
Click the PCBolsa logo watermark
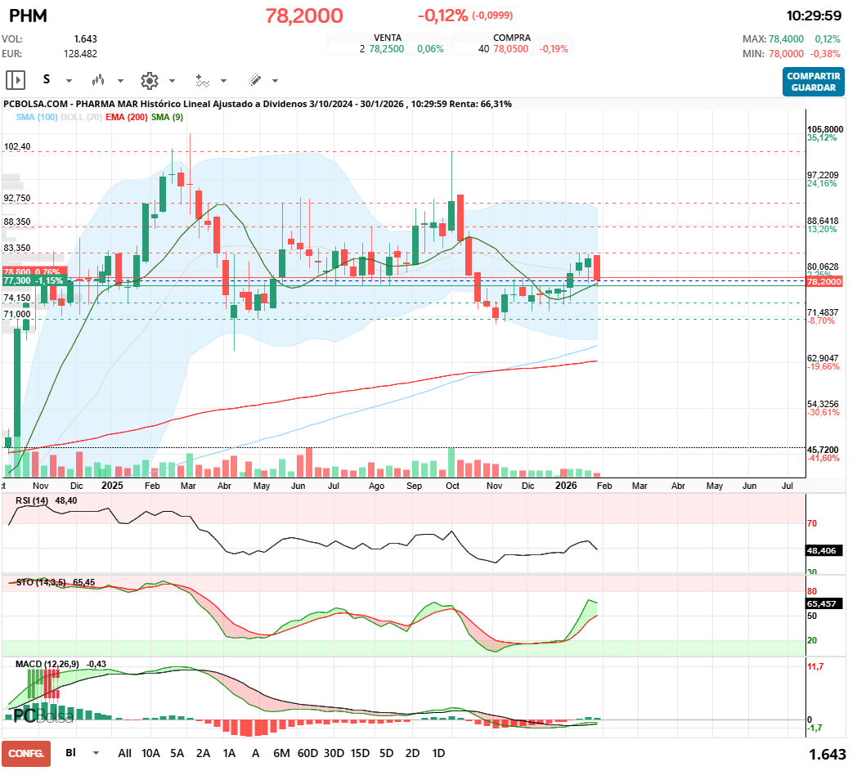click(x=44, y=716)
